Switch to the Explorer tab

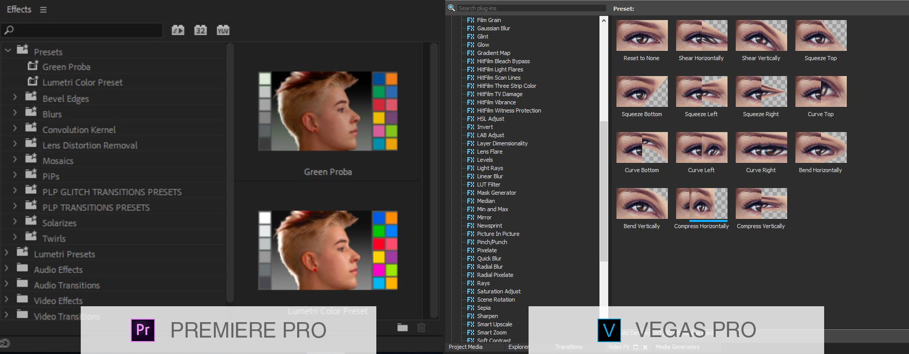(x=518, y=347)
